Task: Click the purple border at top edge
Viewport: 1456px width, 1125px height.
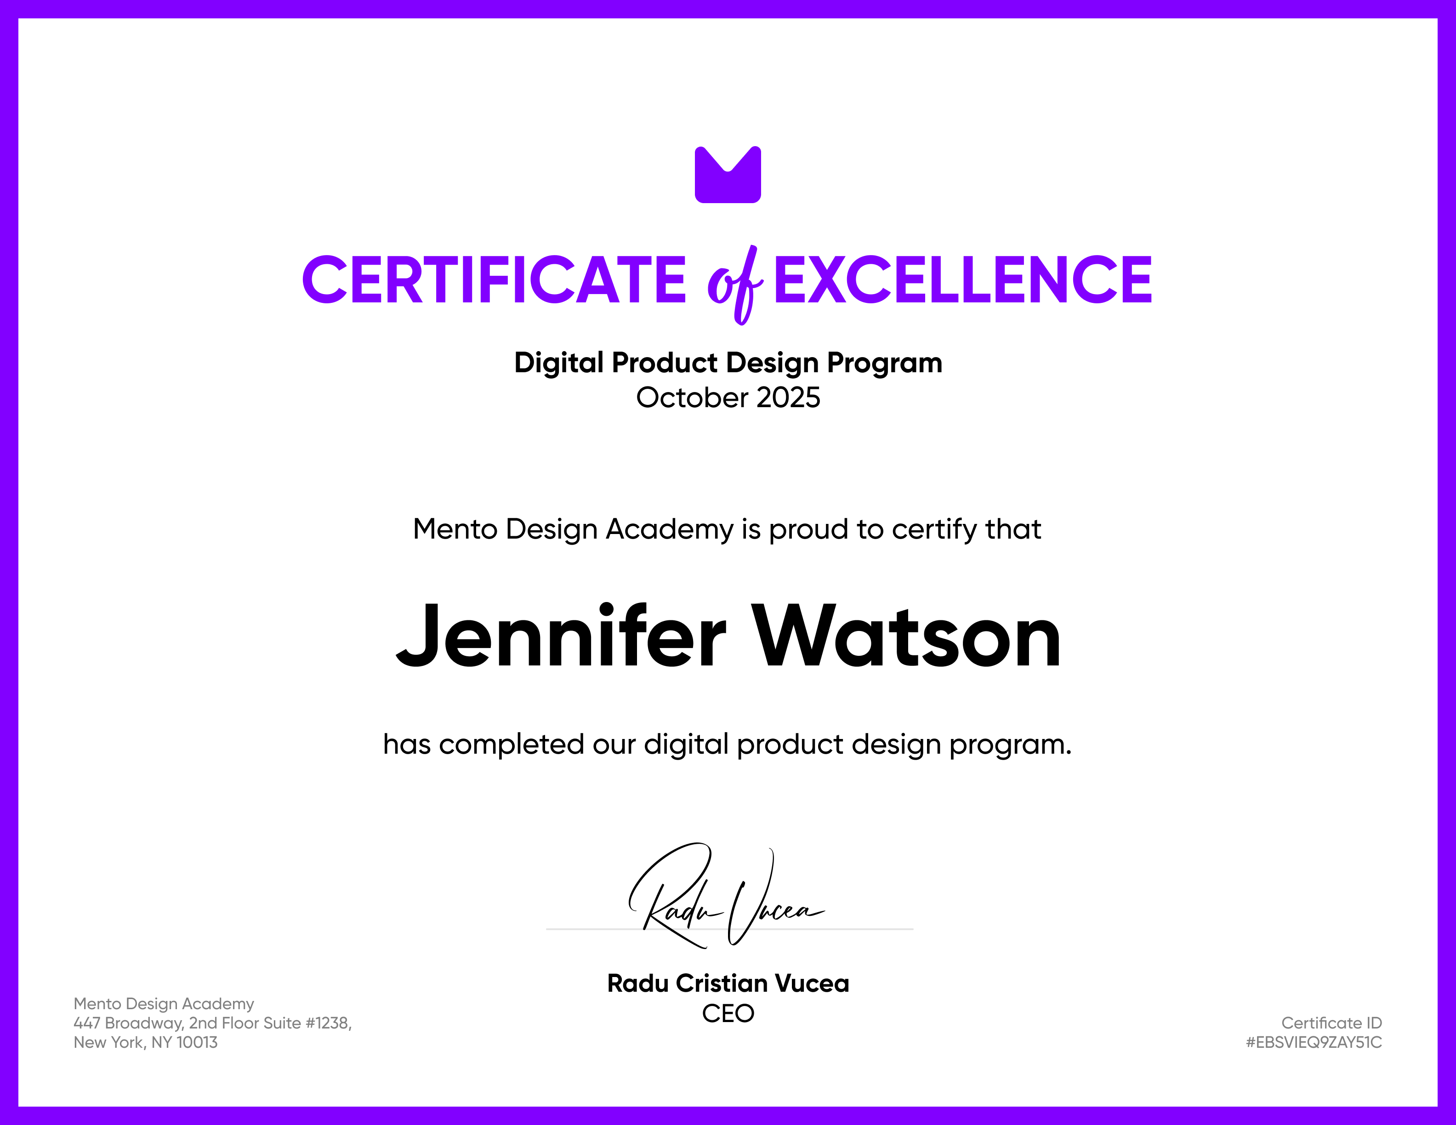Action: tap(728, 9)
